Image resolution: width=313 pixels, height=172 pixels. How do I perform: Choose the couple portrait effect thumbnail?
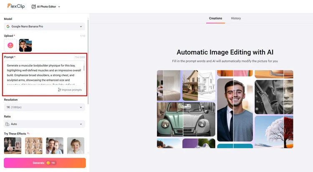coord(55,145)
